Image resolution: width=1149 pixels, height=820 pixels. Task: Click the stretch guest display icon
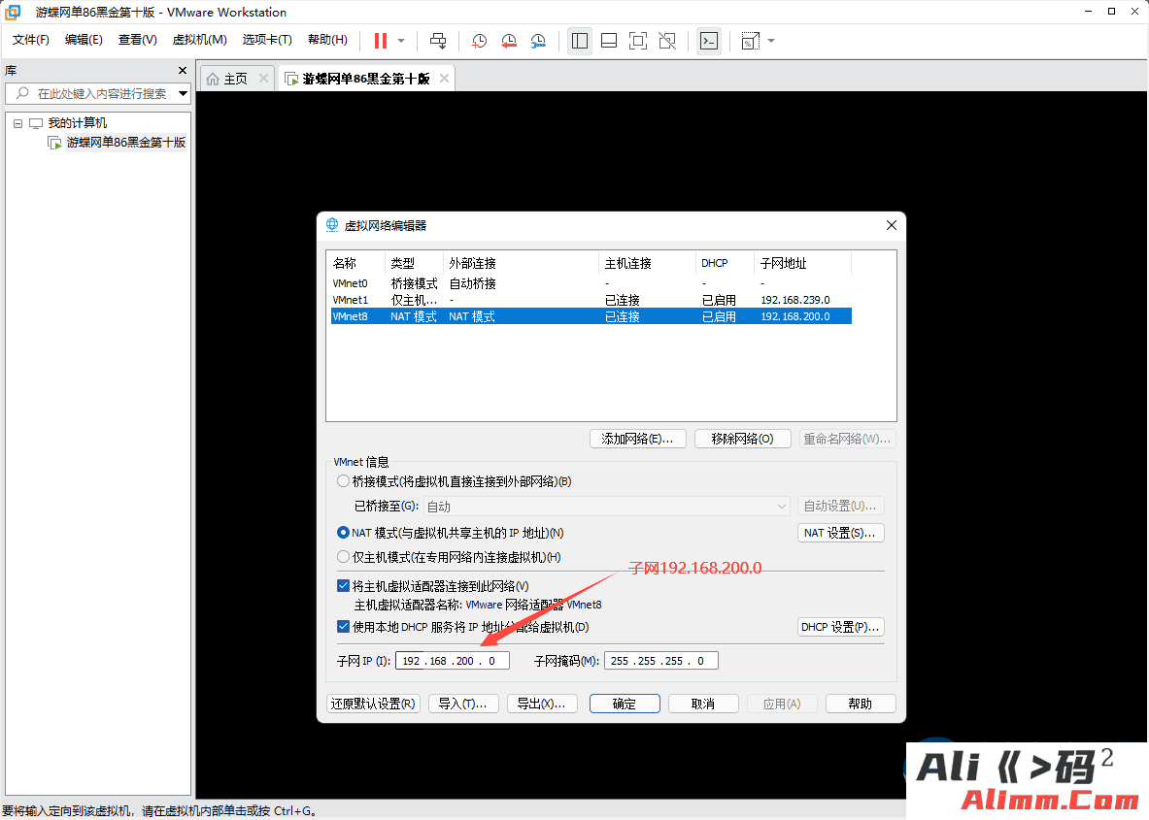pos(751,41)
